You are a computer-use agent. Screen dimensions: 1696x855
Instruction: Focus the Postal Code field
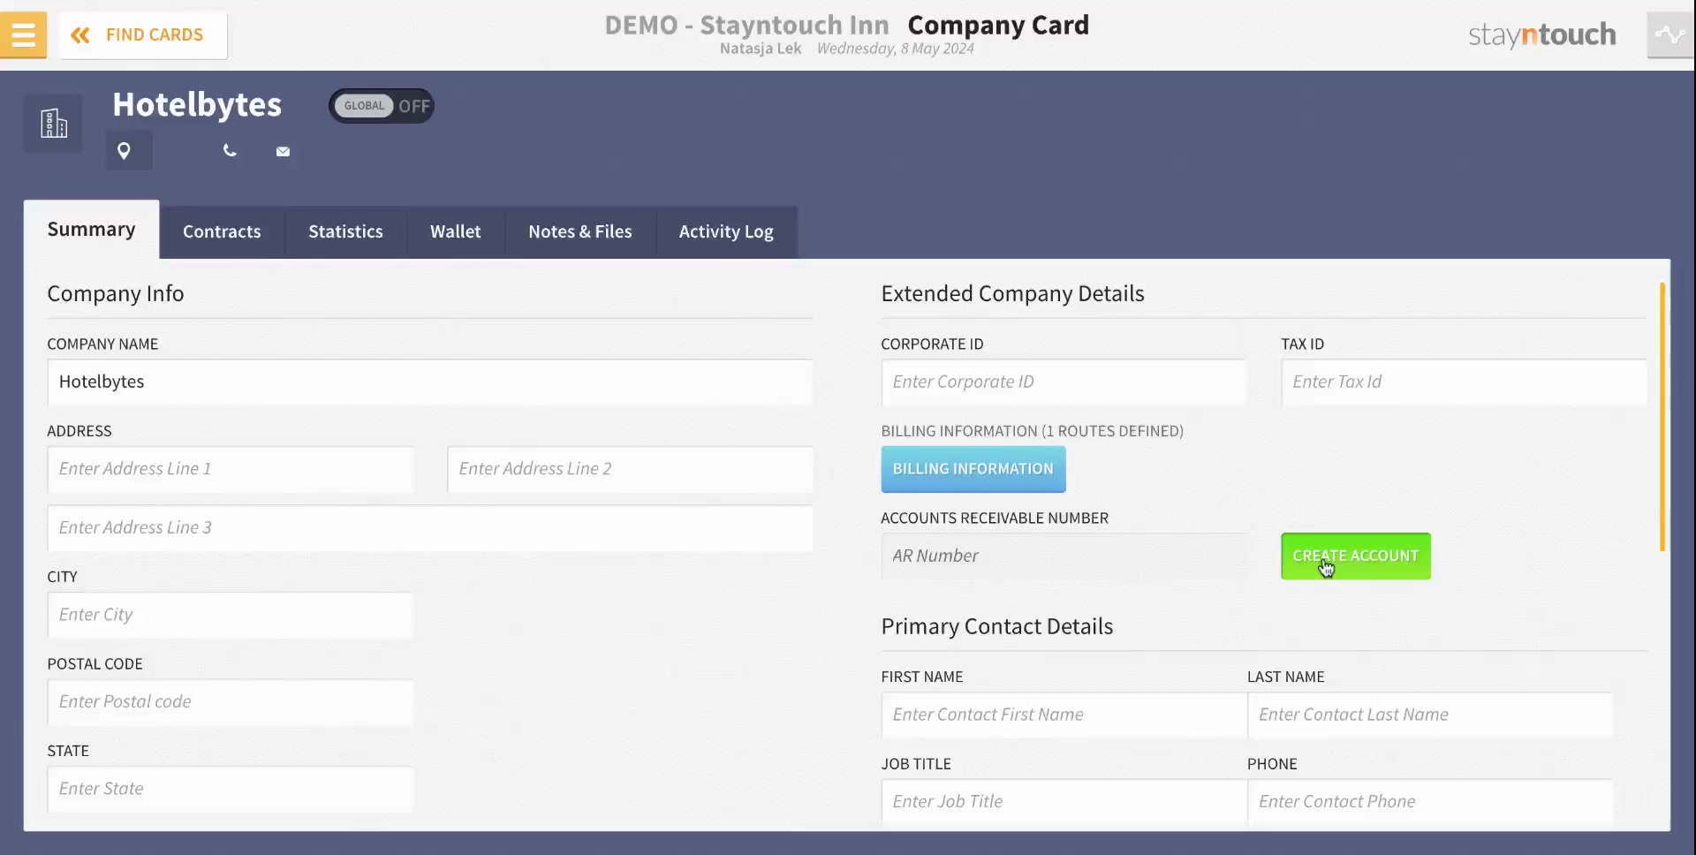pos(231,702)
